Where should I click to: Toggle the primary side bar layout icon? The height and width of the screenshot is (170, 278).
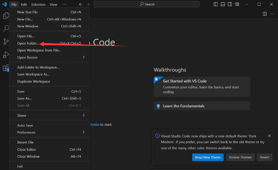(x=215, y=4)
